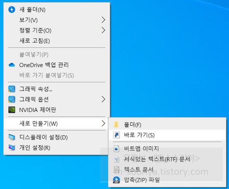Select the 새로 만들기(W) entry
Viewport: 229px width, 189px height.
pyautogui.click(x=57, y=124)
